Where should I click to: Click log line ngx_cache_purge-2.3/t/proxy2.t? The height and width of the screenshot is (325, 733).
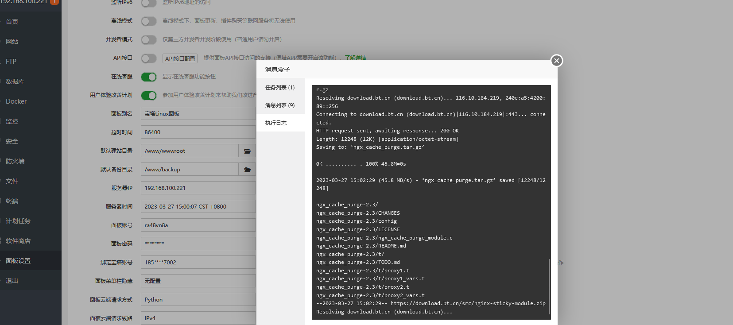[x=363, y=287]
